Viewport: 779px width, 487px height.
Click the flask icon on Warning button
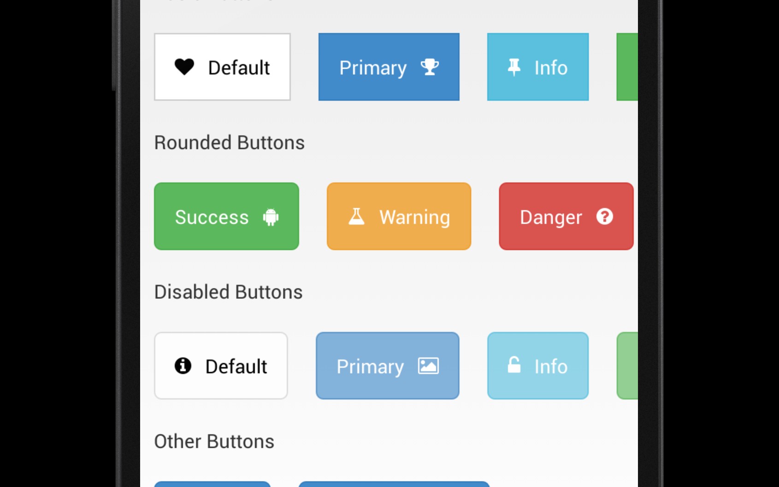click(x=356, y=216)
